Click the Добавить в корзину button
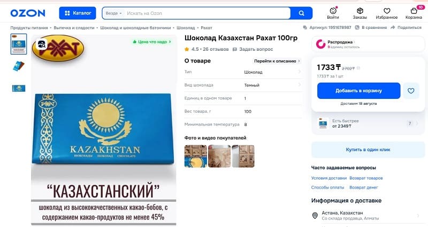Screen dimensions: 428x227 click(358, 91)
